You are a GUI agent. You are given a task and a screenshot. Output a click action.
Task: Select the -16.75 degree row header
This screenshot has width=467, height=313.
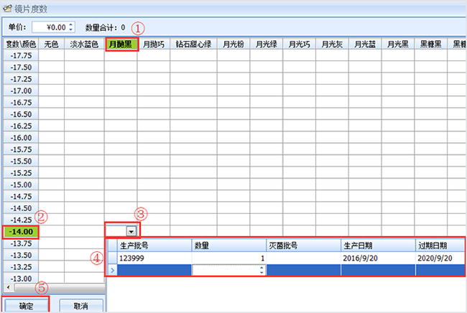pos(21,103)
